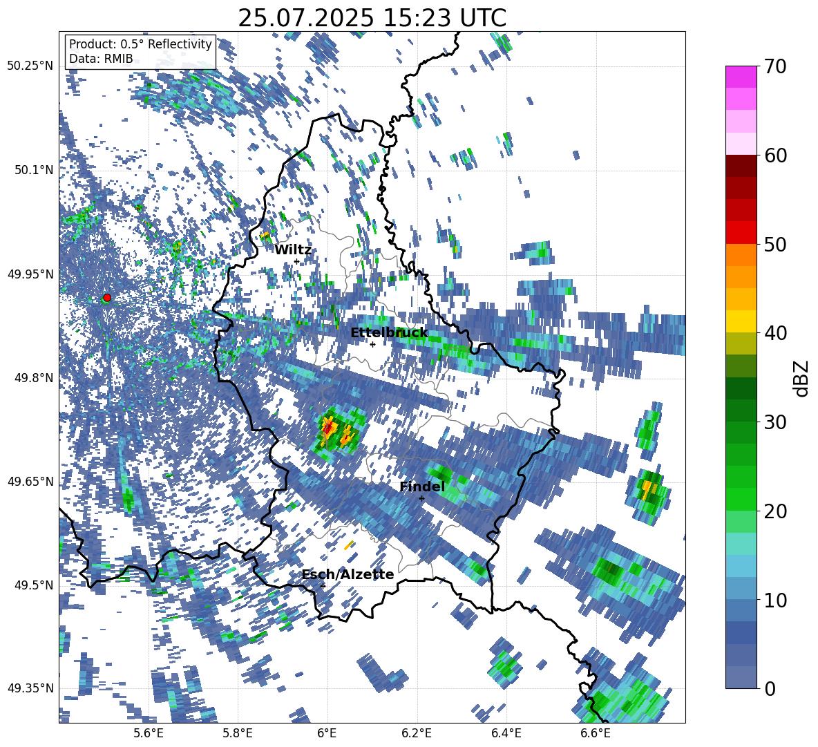The height and width of the screenshot is (747, 818).
Task: Click the dBZ colorbar axis label
Action: tap(802, 378)
